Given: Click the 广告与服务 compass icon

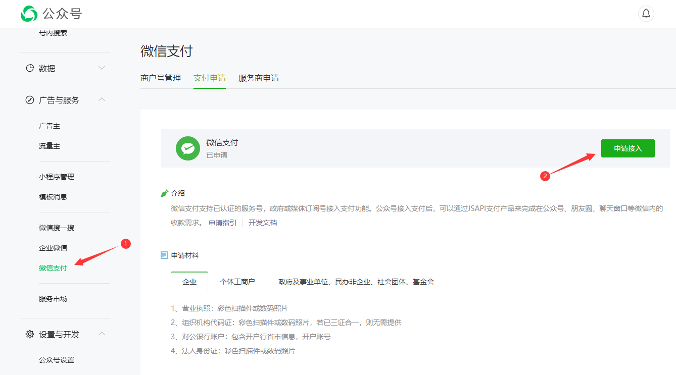Looking at the screenshot, I should (x=30, y=100).
